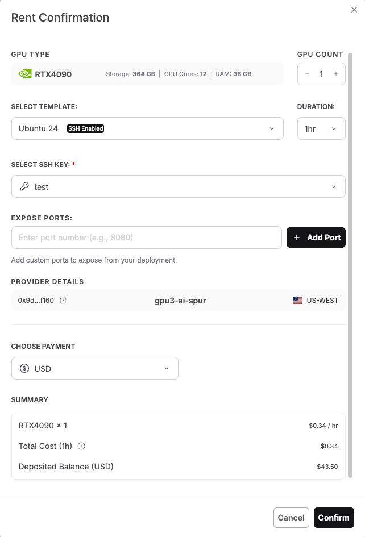The width and height of the screenshot is (365, 537).
Task: Open the Ubuntu 24 template dropdown
Action: coord(147,128)
